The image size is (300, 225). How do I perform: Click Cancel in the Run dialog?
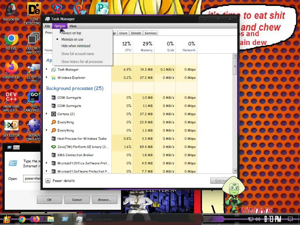(x=77, y=200)
